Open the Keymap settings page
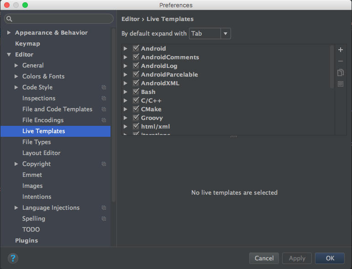352x269 pixels. (27, 44)
